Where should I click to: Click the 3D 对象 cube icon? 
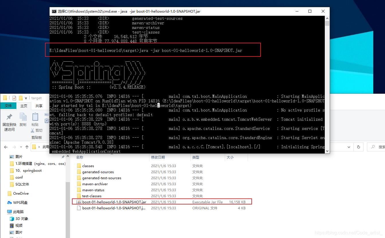coord(12,219)
